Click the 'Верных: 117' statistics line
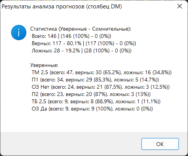Screen dimensions: 188x156 (x=84, y=44)
